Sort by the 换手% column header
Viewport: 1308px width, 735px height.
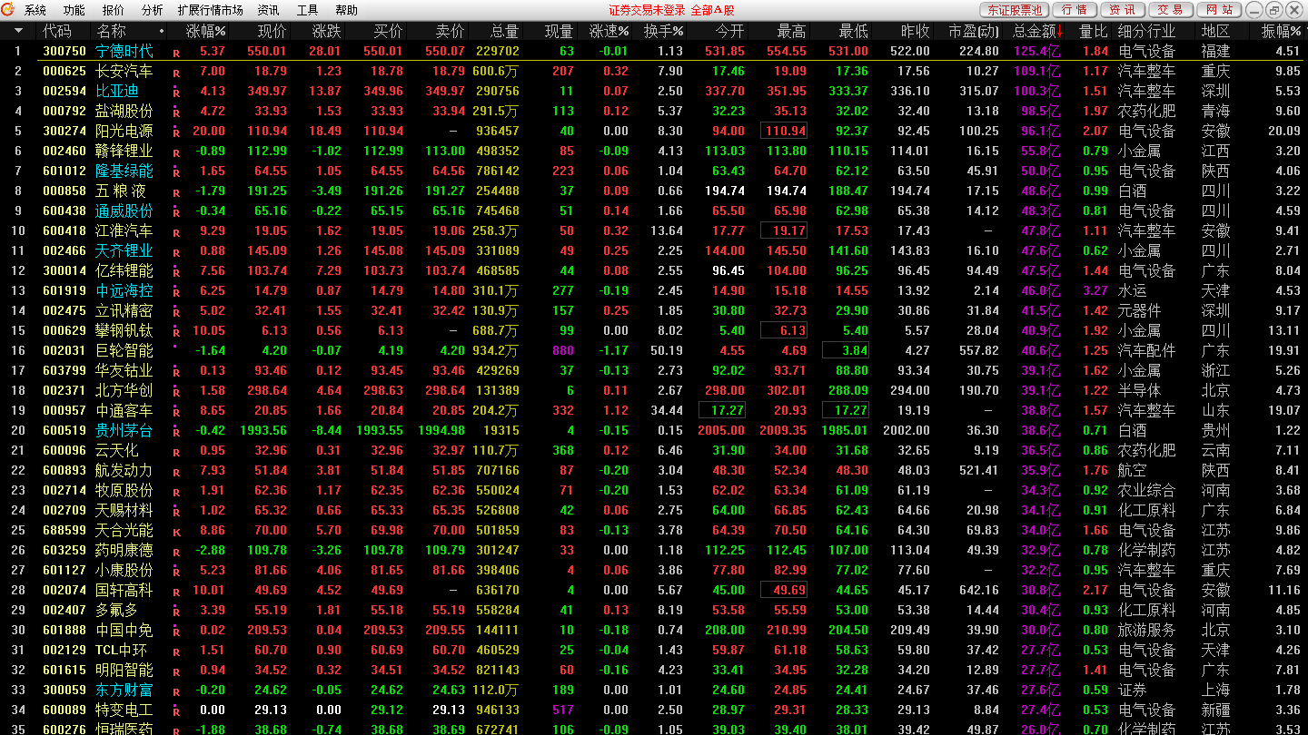(663, 31)
